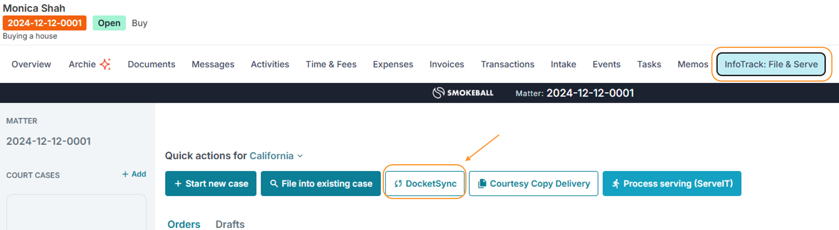Viewport: 839px width, 230px height.
Task: Switch to the Time & Fees tab
Action: (x=331, y=64)
